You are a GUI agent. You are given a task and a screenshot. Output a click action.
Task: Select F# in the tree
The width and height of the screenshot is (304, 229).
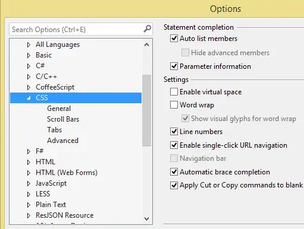[39, 151]
